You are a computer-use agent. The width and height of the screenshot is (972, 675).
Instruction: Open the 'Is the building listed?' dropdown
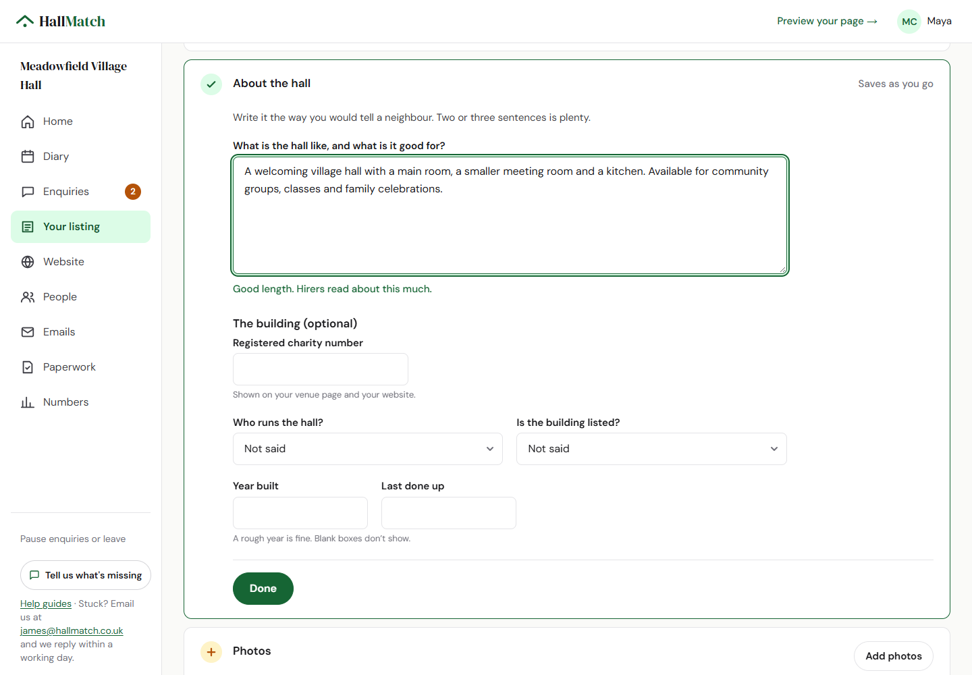(651, 449)
